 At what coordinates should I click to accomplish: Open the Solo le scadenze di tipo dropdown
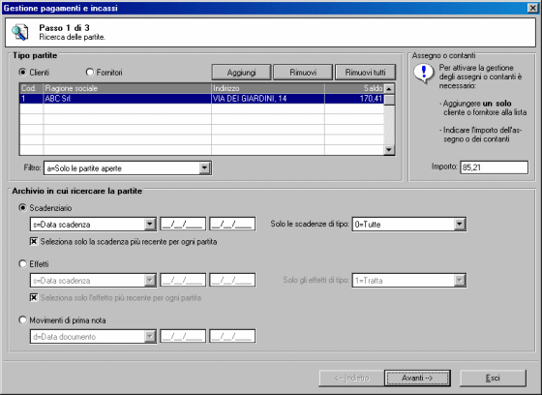pos(459,225)
